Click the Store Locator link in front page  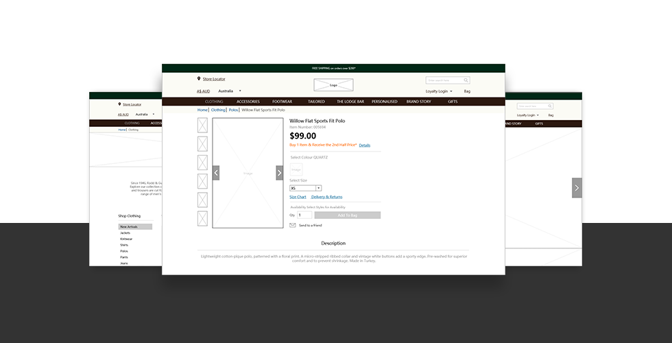[x=214, y=79]
